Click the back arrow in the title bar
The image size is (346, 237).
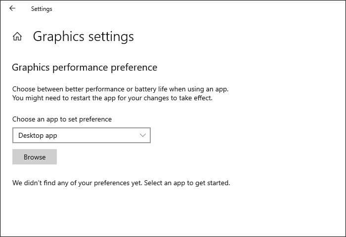click(x=12, y=8)
